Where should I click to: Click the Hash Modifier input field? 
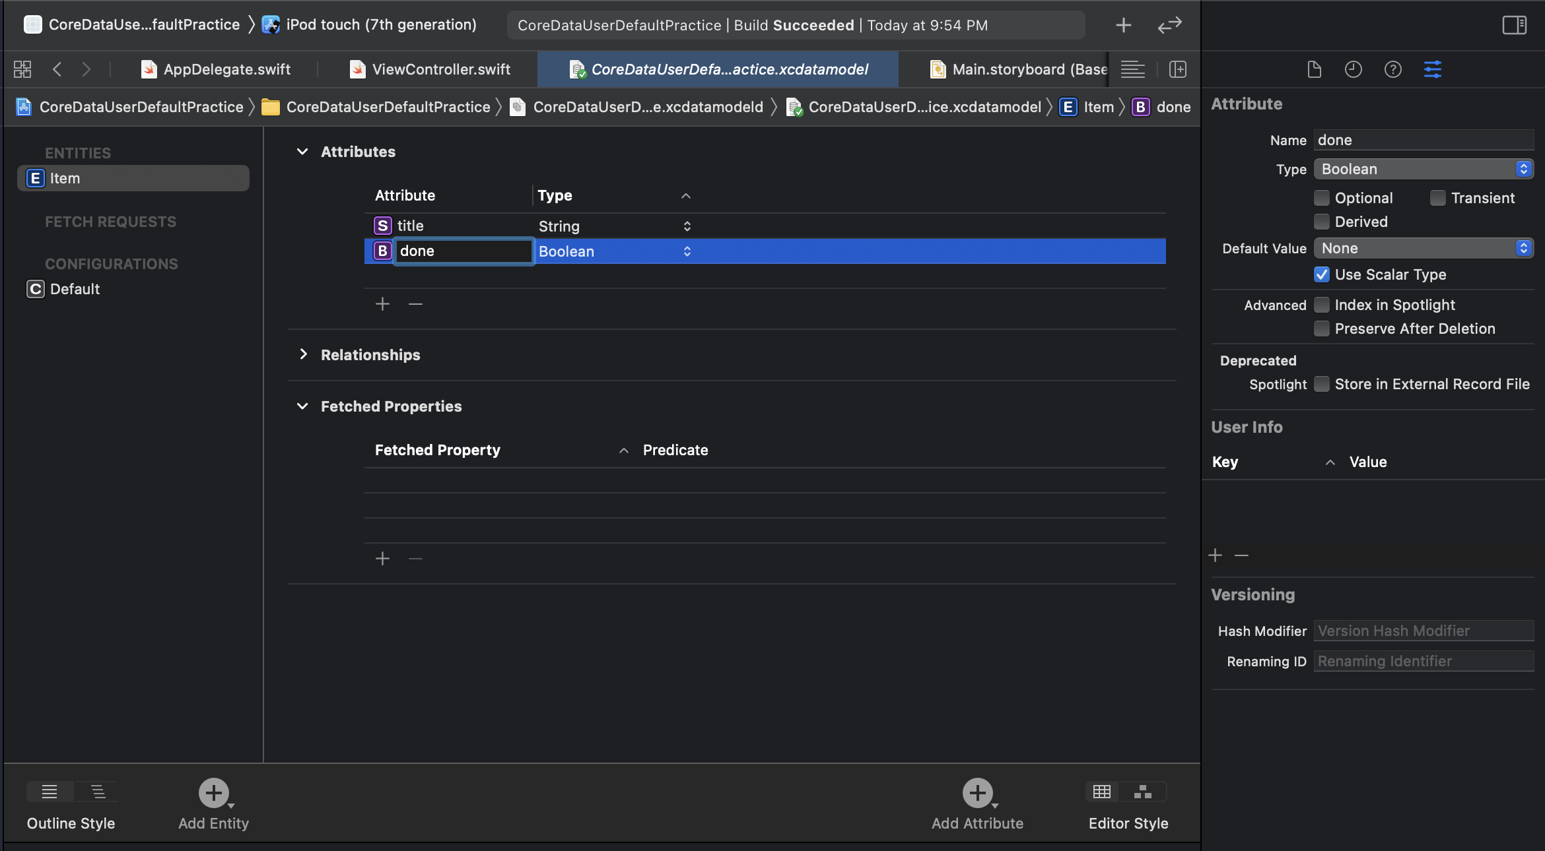pos(1423,631)
